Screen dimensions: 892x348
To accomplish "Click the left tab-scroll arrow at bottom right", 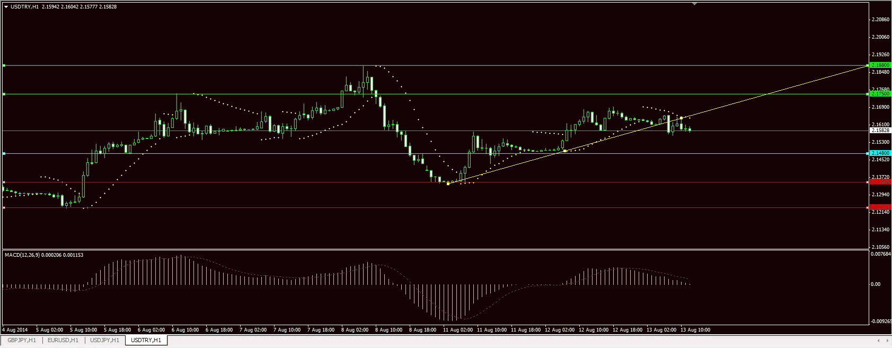I will click(x=879, y=340).
